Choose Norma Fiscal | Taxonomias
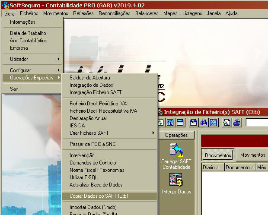This screenshot has width=268, height=215. point(109,170)
